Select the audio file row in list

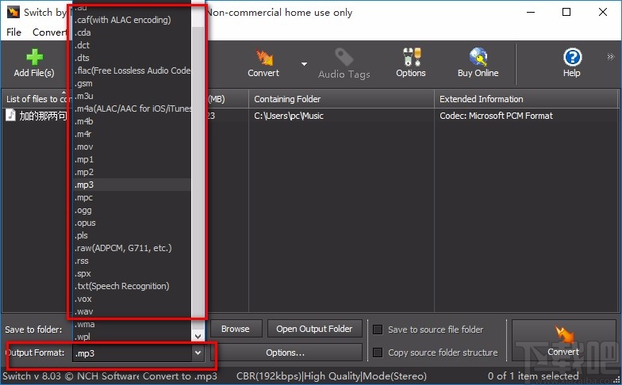[311, 116]
